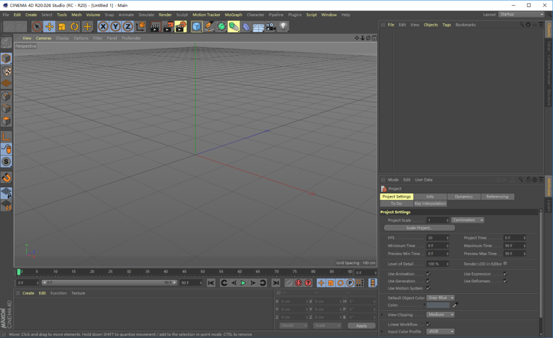Open the spline Pen tool
Image resolution: width=553 pixels, height=338 pixels.
pyautogui.click(x=209, y=27)
